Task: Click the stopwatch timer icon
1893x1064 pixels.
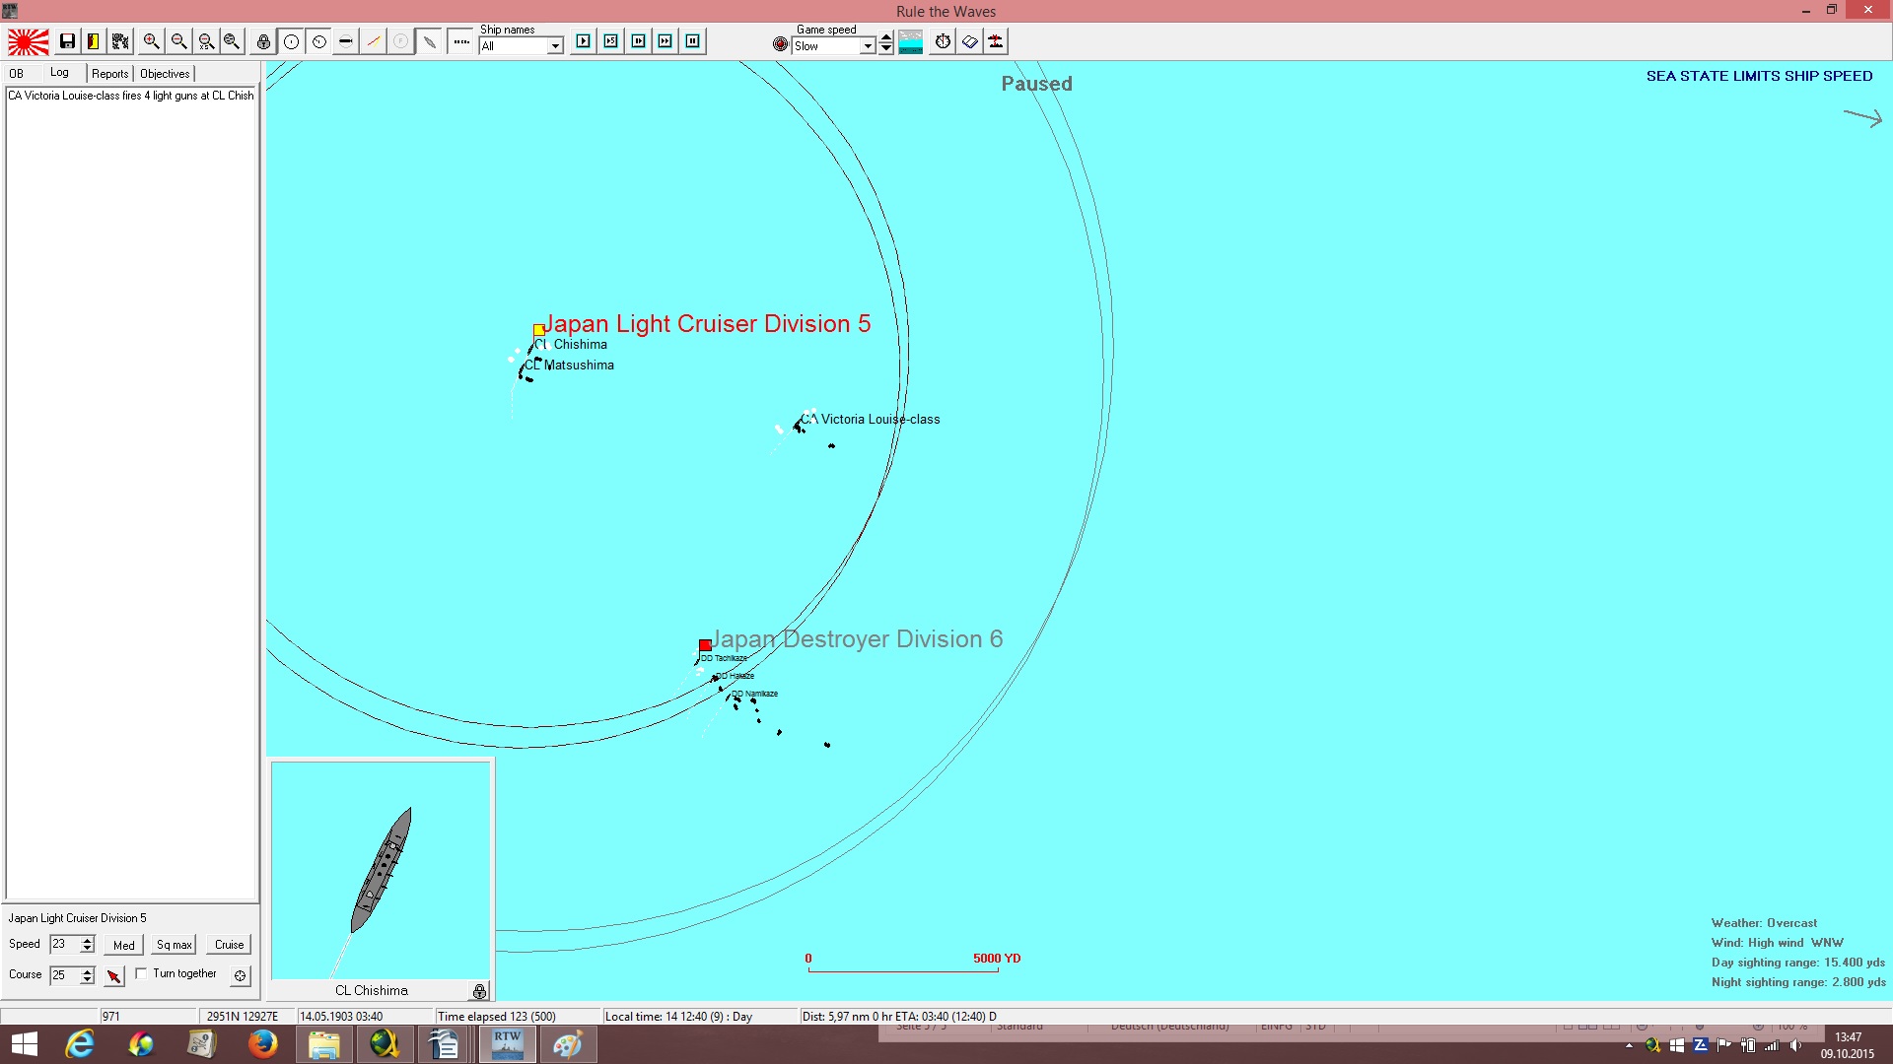Action: [943, 41]
